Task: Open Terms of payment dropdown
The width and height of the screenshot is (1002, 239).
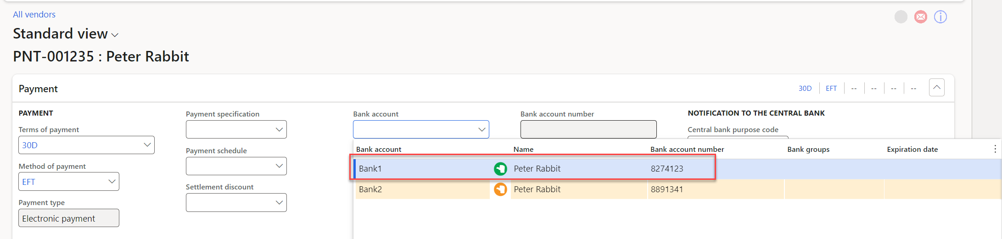Action: (x=147, y=145)
